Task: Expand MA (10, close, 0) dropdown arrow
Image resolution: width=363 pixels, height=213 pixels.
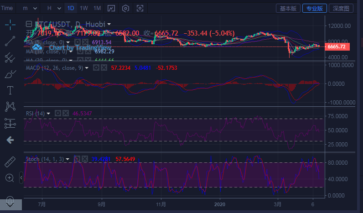Action: (x=71, y=52)
